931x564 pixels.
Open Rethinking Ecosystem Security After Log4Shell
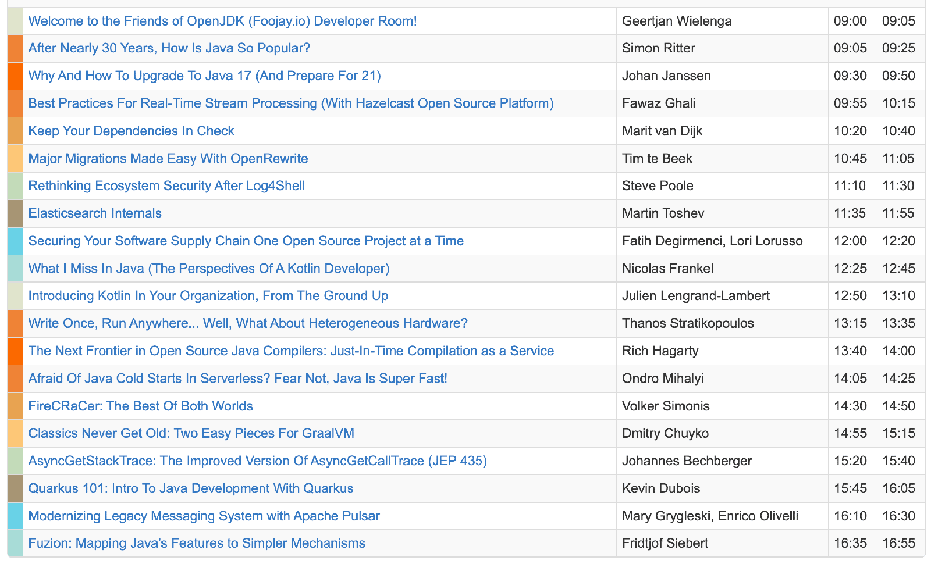point(166,186)
